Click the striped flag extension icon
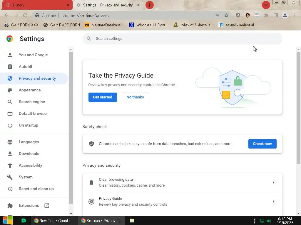 (257, 15)
